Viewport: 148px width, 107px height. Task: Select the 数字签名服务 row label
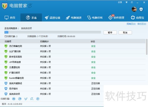(15, 57)
